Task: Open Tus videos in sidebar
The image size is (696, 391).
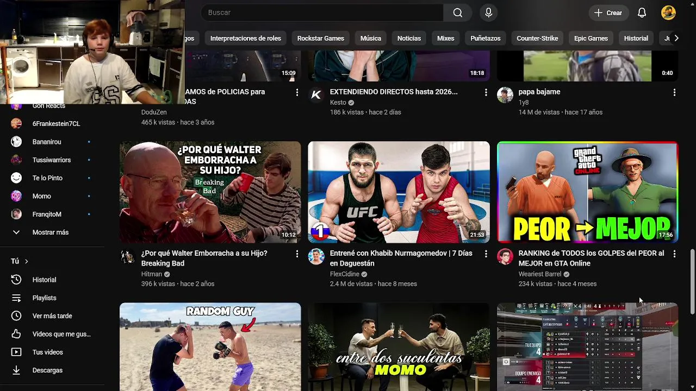Action: 53,352
